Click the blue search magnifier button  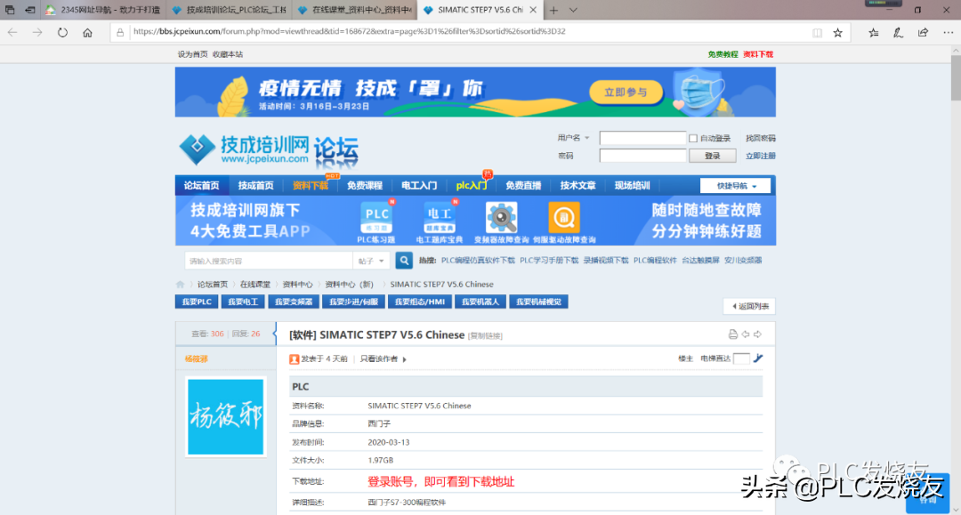(404, 261)
